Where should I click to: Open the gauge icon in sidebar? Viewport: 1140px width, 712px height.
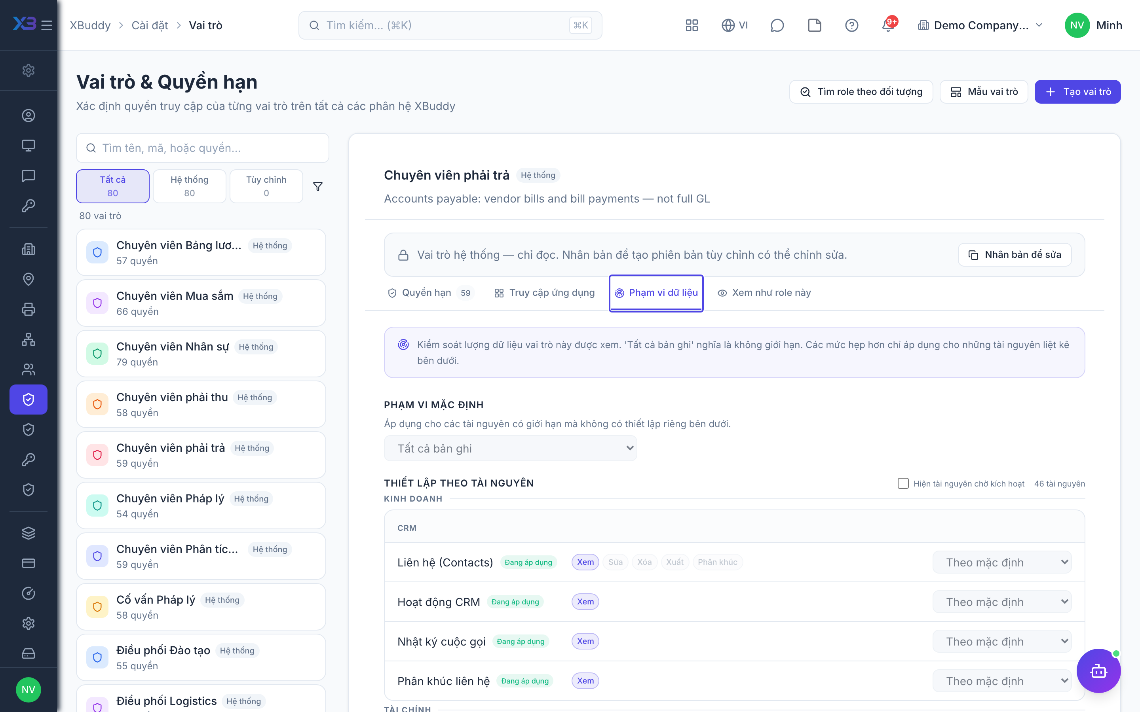(x=28, y=593)
